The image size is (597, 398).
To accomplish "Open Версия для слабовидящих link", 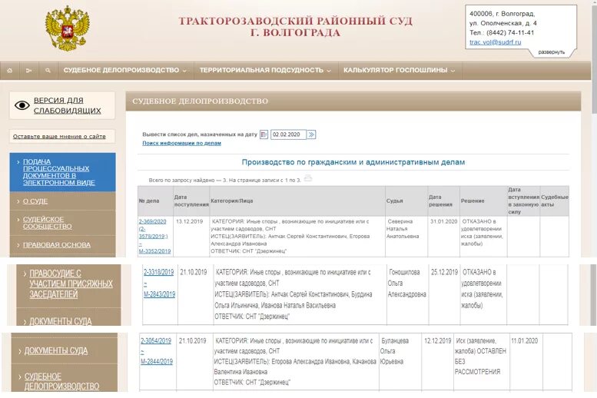I will (68, 105).
